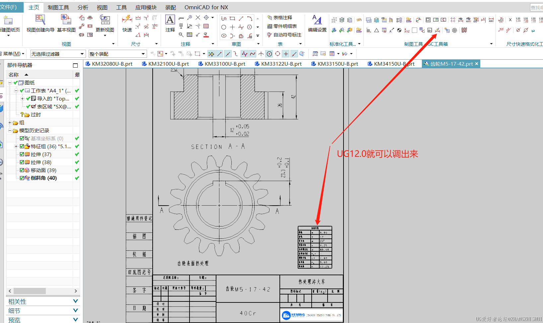543x323 pixels.
Task: Click the Image insertion icon in annotation group
Action: 190,35
